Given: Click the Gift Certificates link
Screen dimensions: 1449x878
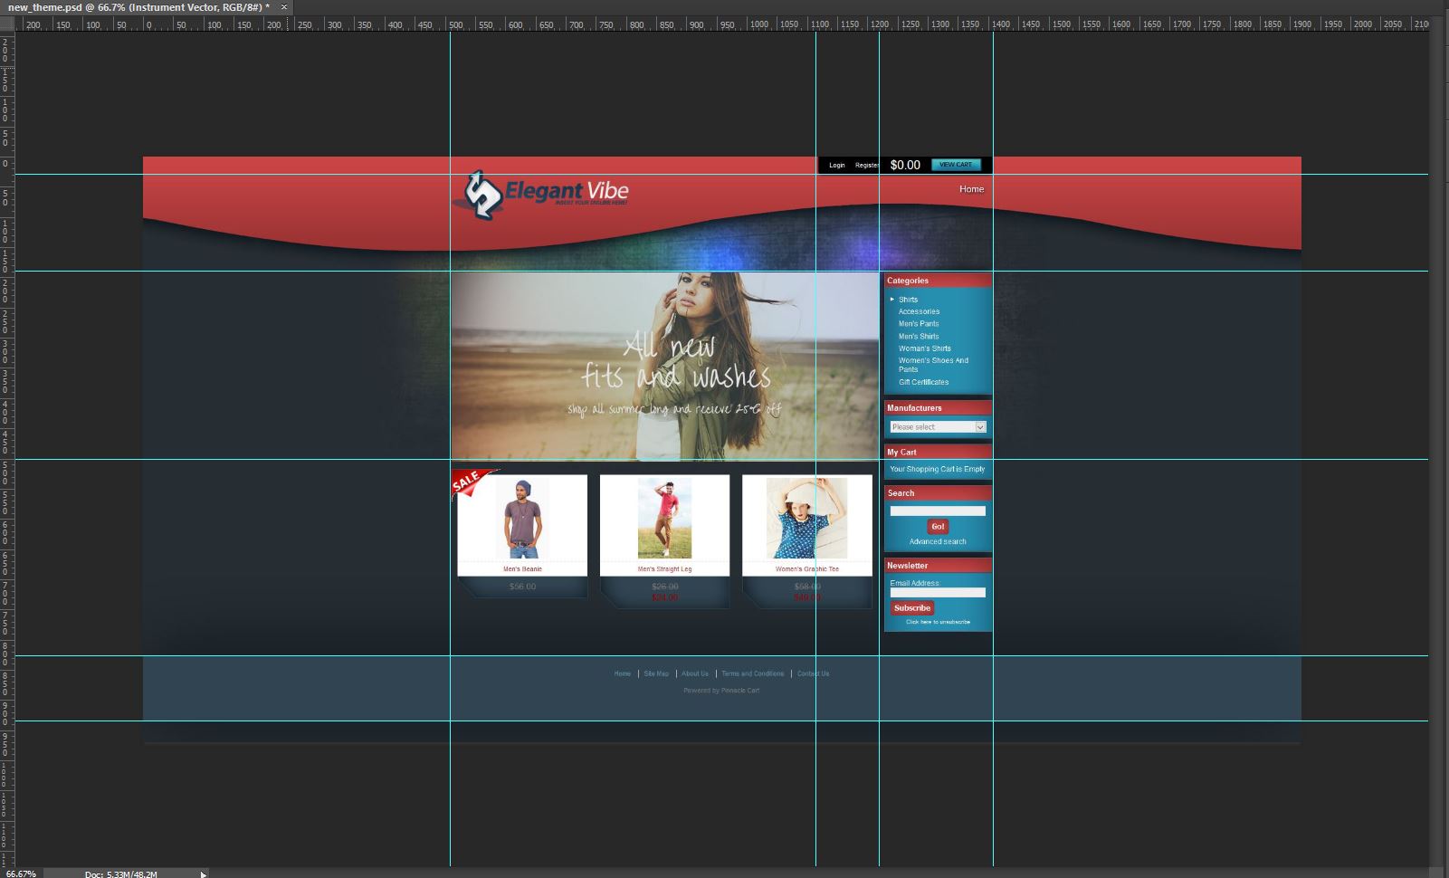Looking at the screenshot, I should click(923, 382).
